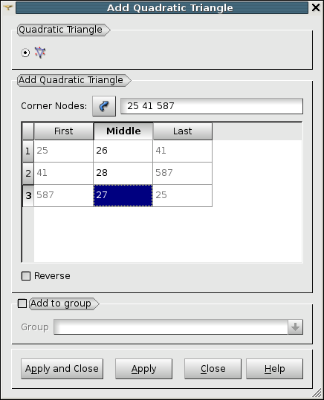Select the middle node cell containing 26

[123, 151]
